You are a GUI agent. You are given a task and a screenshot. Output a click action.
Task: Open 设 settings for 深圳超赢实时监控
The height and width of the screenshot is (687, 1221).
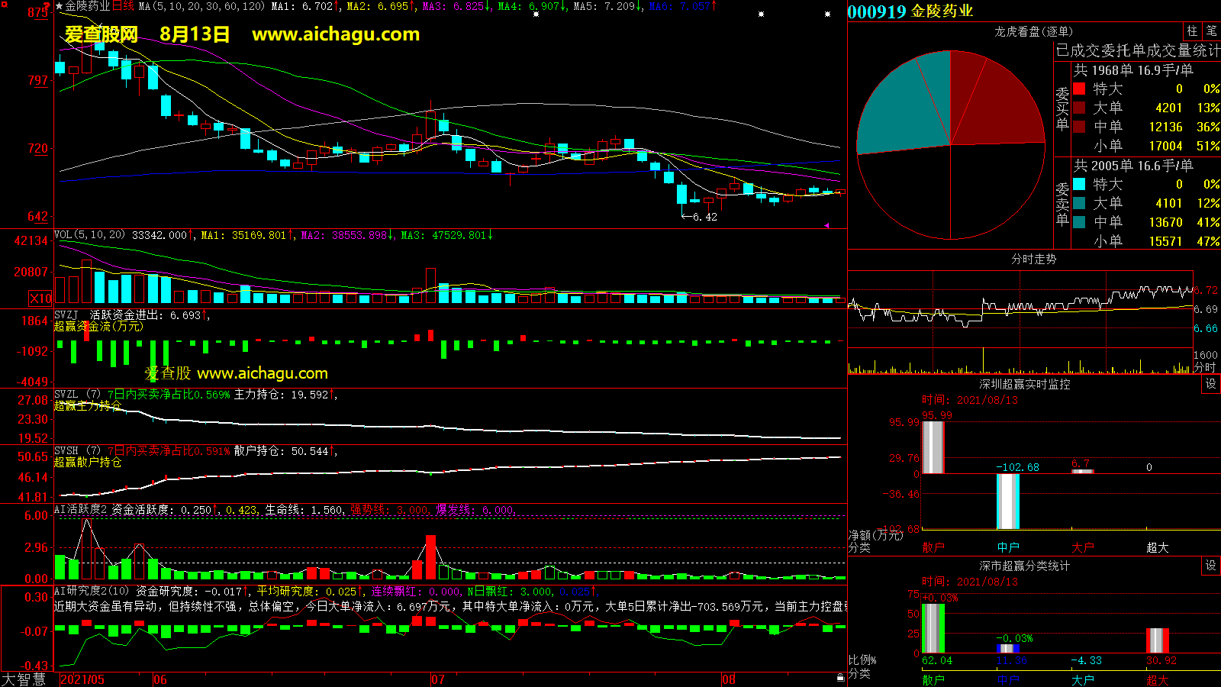coord(1210,384)
